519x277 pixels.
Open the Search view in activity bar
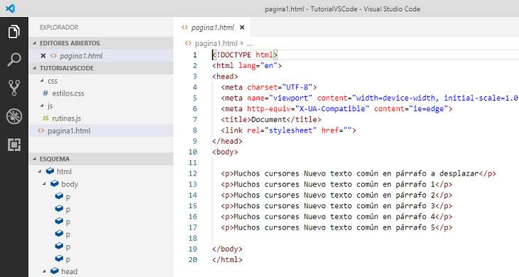click(14, 60)
